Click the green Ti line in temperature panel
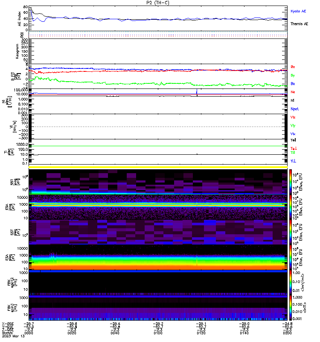This screenshot has width=320, height=342. click(x=158, y=146)
